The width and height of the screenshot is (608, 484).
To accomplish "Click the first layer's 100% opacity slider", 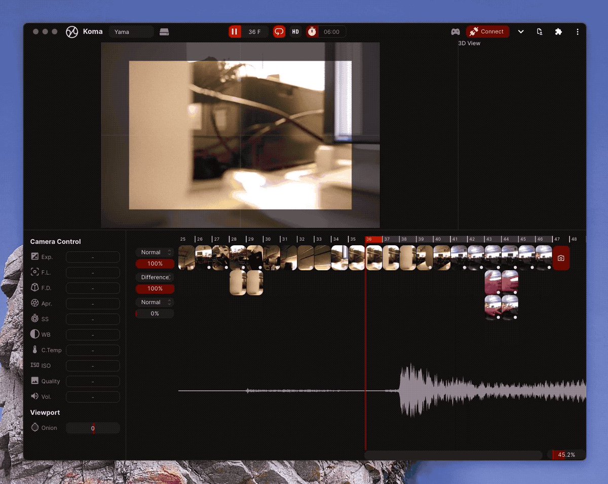I will (155, 264).
